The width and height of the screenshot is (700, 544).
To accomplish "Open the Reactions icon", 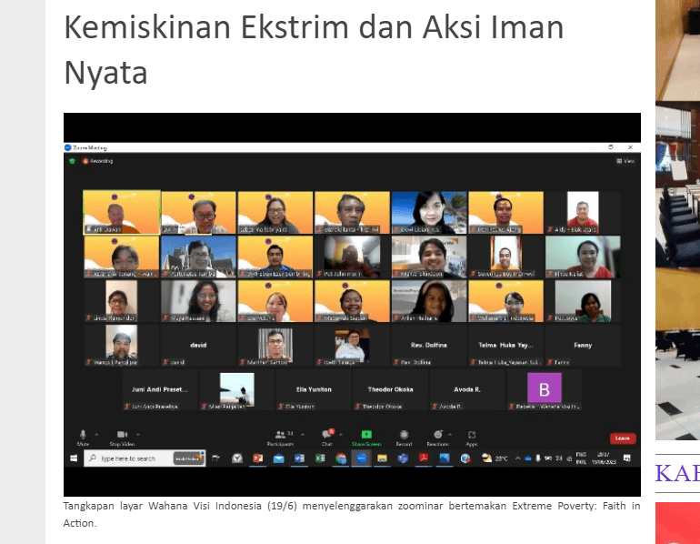I will pyautogui.click(x=438, y=434).
